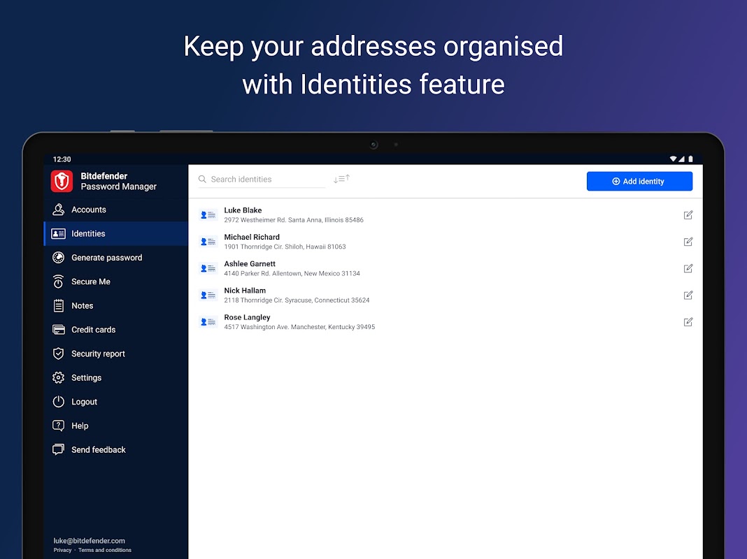Click the Settings gear icon
This screenshot has height=559, width=747.
click(x=58, y=378)
